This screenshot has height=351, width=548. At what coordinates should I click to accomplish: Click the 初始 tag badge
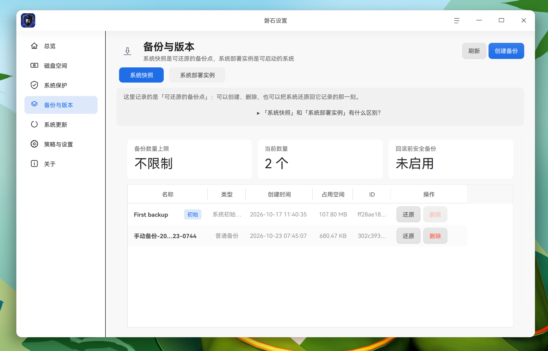193,214
